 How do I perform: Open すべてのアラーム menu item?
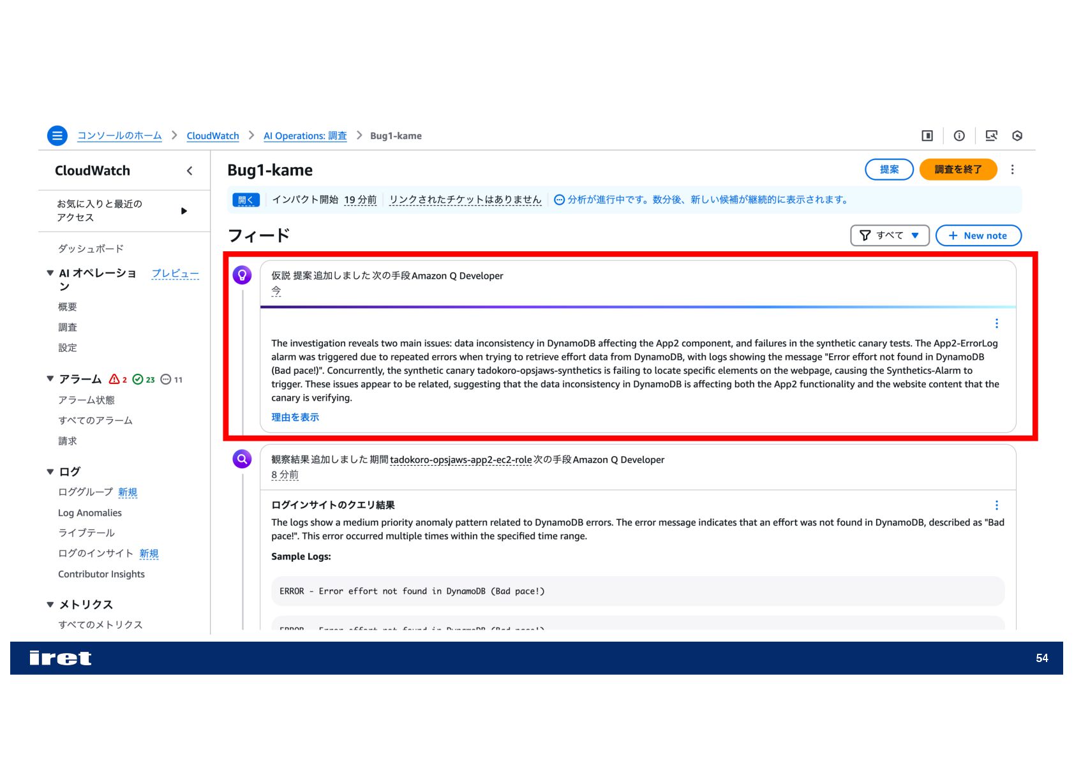95,420
